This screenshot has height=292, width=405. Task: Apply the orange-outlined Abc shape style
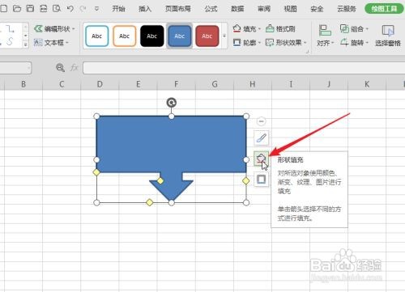point(124,36)
